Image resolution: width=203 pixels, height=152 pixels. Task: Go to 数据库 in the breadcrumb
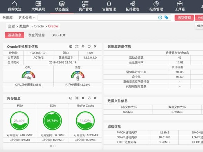click(x=24, y=26)
